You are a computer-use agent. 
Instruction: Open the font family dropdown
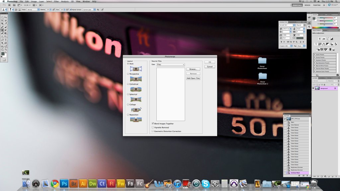pos(287,25)
